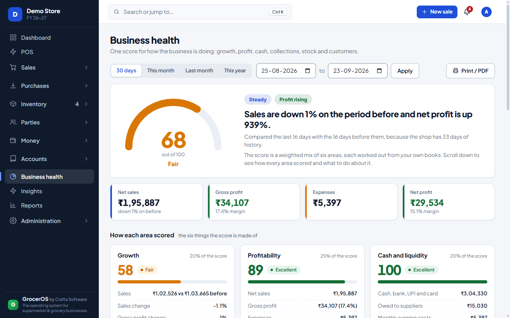
Task: Click the Net sales summary card
Action: click(x=156, y=202)
